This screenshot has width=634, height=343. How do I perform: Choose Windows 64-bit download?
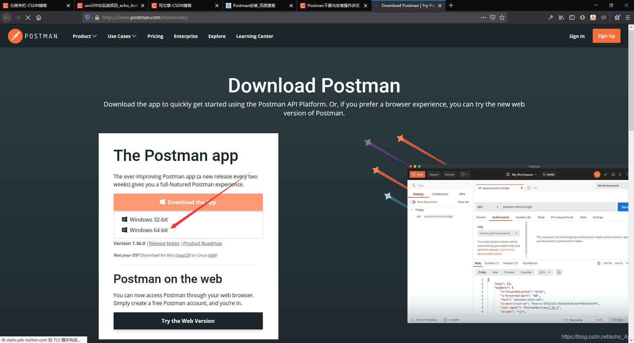click(x=149, y=230)
